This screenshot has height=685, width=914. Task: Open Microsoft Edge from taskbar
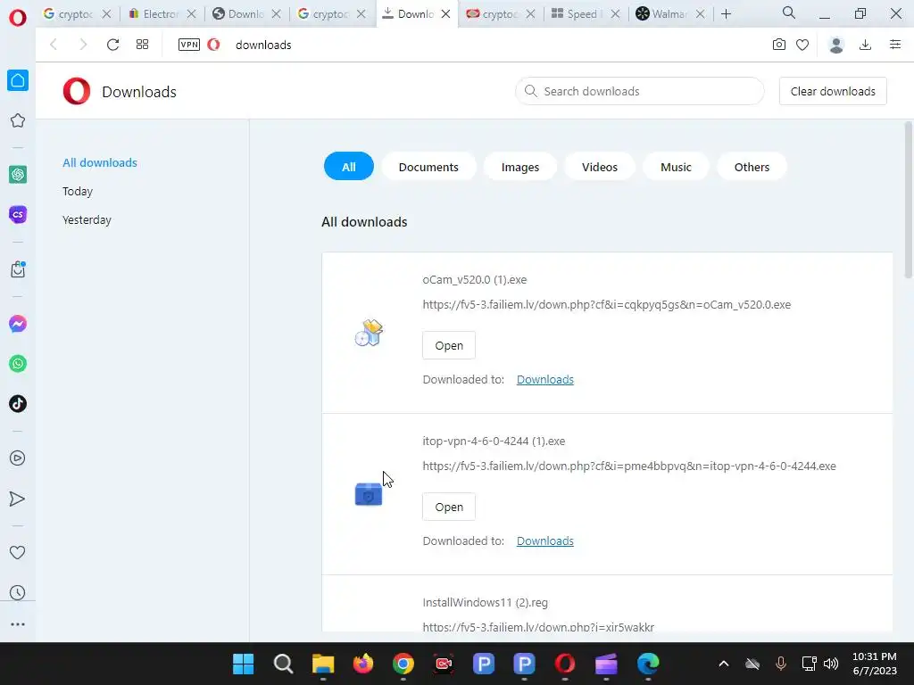pyautogui.click(x=648, y=664)
